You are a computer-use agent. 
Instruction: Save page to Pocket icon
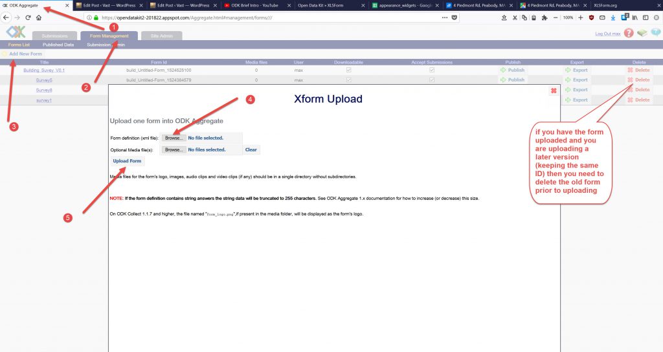point(453,17)
